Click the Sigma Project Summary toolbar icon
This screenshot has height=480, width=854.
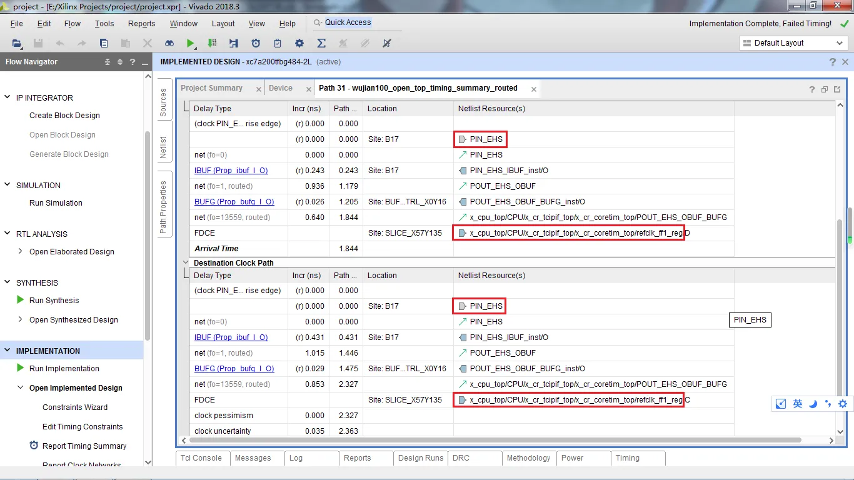coord(321,43)
